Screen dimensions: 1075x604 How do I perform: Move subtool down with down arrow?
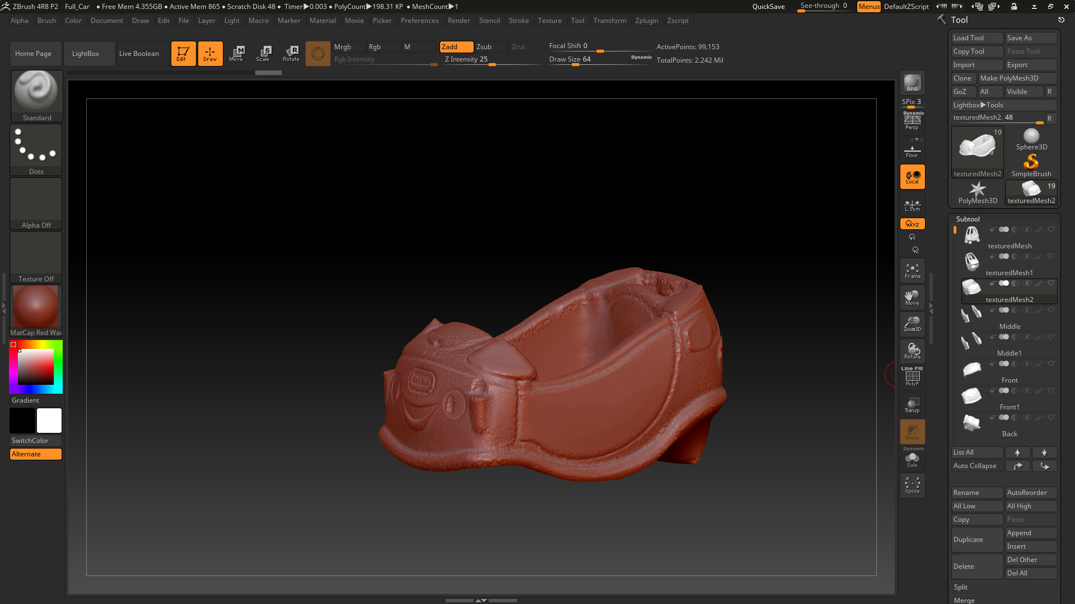pyautogui.click(x=1044, y=452)
